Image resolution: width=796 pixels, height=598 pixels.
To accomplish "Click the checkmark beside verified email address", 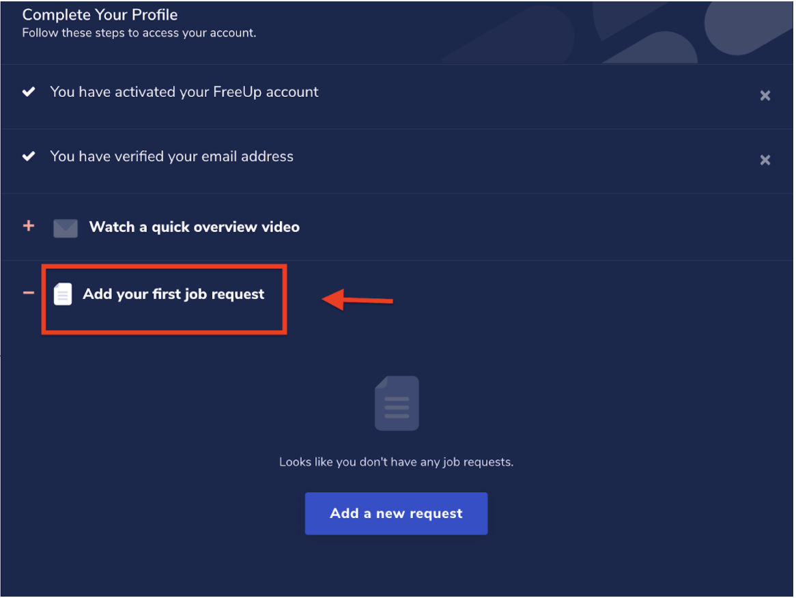I will coord(29,156).
